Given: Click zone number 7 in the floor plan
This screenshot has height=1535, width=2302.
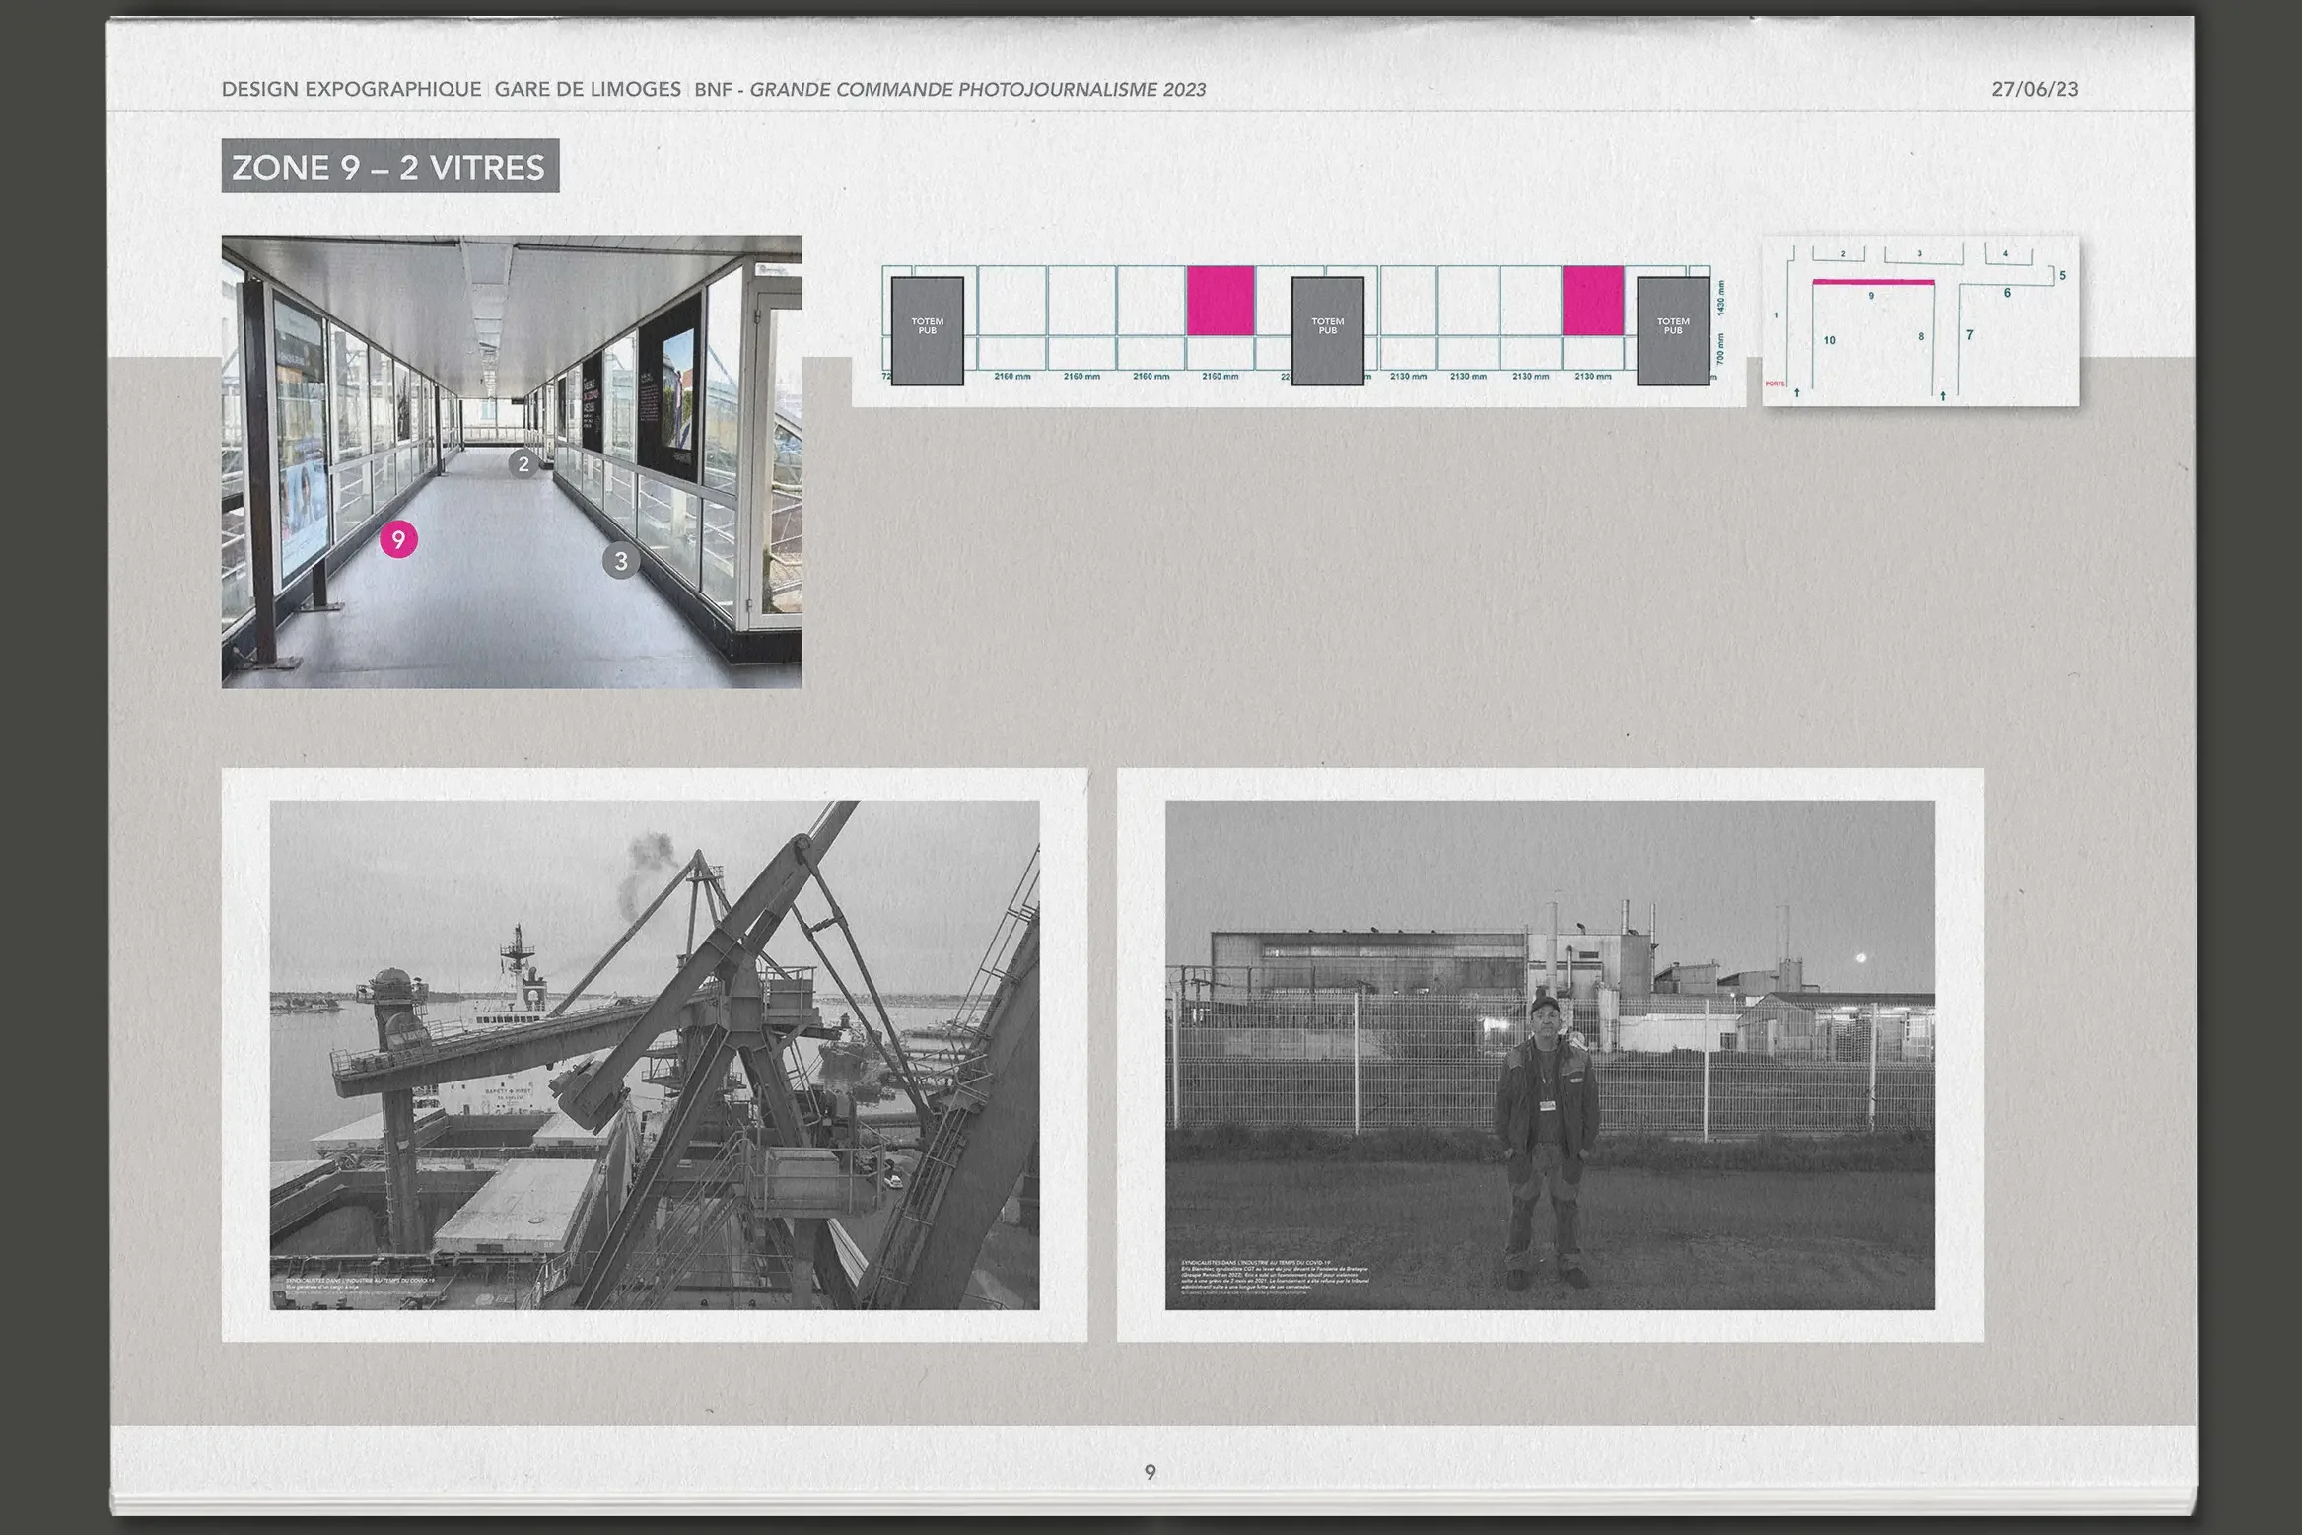Looking at the screenshot, I should pyautogui.click(x=1969, y=335).
